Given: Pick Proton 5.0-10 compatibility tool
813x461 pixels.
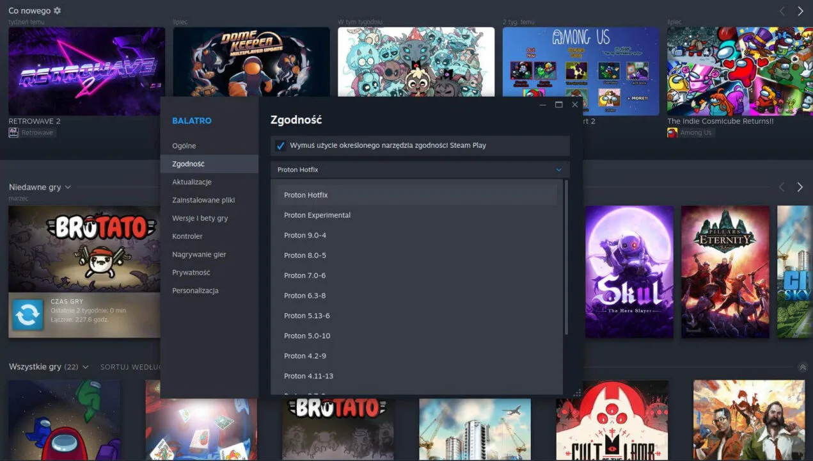Looking at the screenshot, I should coord(416,336).
